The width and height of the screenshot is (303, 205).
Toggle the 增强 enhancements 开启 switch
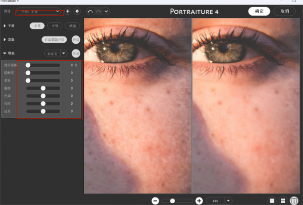76,53
